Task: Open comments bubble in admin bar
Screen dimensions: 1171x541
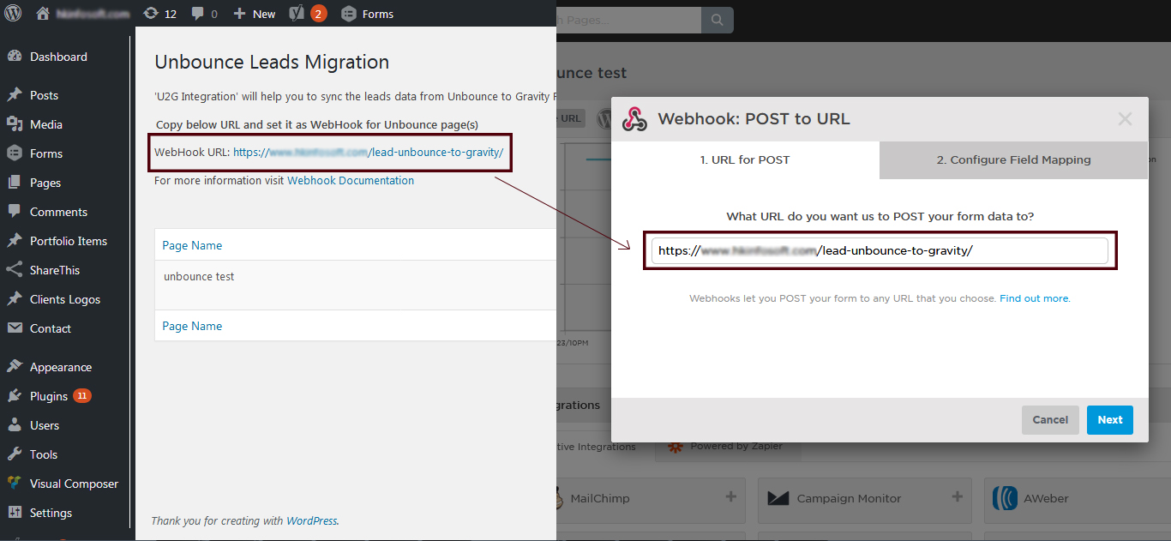Action: click(x=204, y=14)
